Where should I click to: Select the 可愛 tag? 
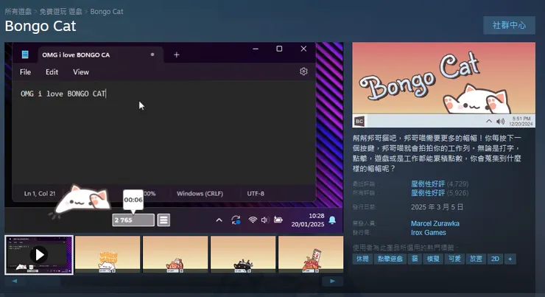pos(454,259)
